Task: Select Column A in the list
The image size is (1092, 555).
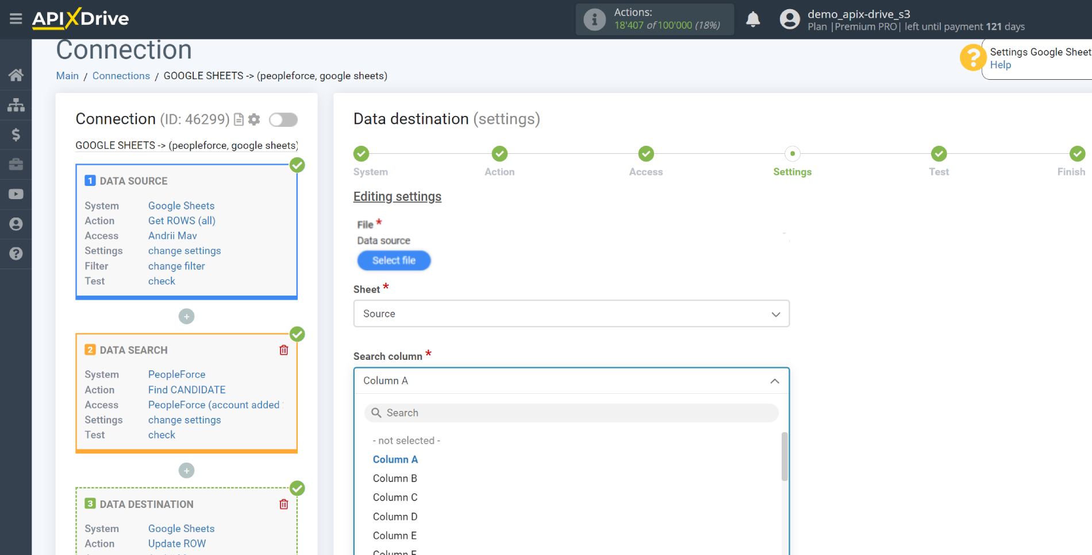Action: tap(395, 459)
